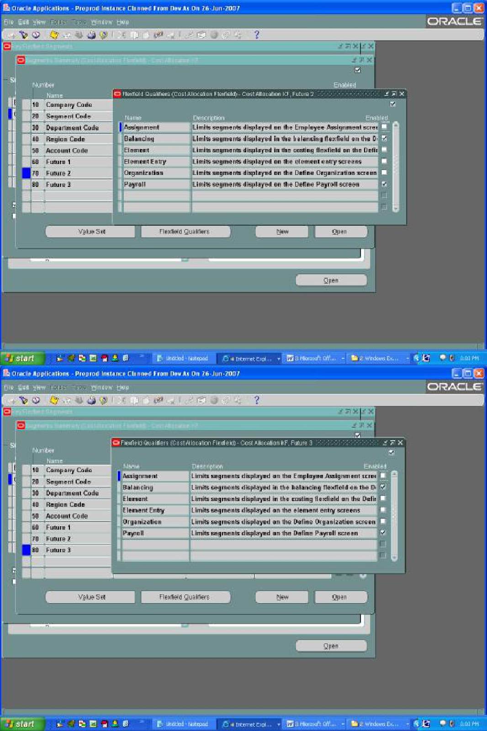Expand Internet Explorer group arrow on top taskbar
This screenshot has height=731, width=487.
point(278,359)
